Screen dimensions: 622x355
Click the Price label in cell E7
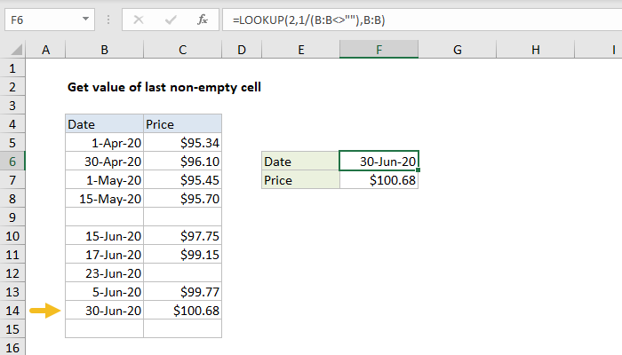coord(300,180)
